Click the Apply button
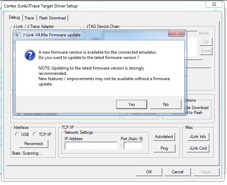 coord(206,172)
